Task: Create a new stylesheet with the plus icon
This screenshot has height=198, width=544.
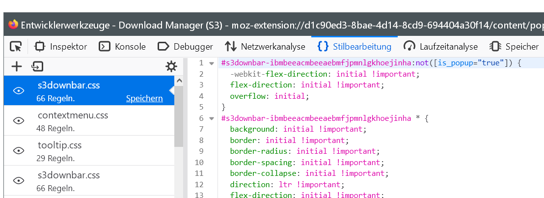Action: [17, 66]
